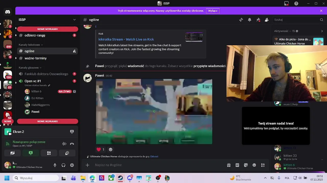Add reaction smiley below Paweł's video
This screenshot has width=327, height=183.
click(x=111, y=149)
